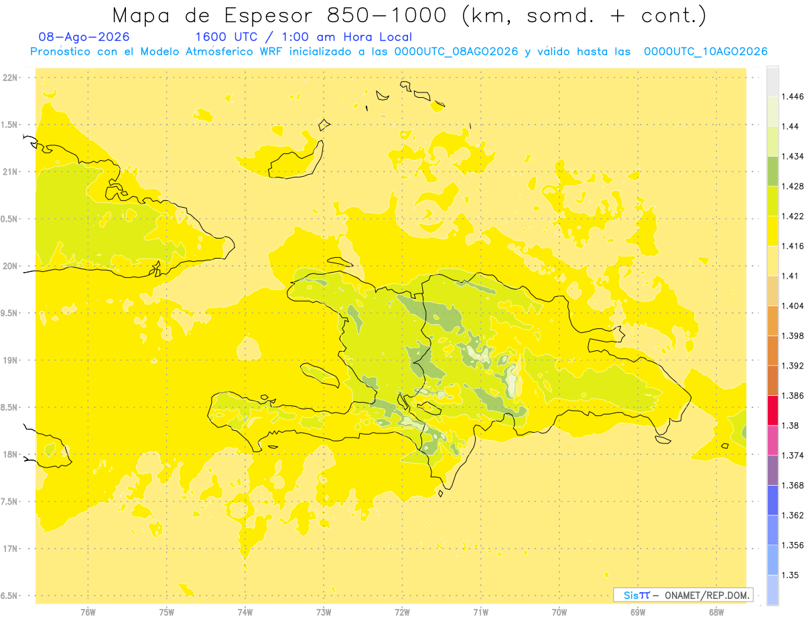
Task: Click the colorbar value "1.416"
Action: pyautogui.click(x=792, y=246)
